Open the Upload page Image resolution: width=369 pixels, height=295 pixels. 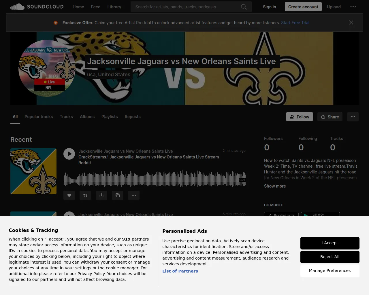click(334, 7)
